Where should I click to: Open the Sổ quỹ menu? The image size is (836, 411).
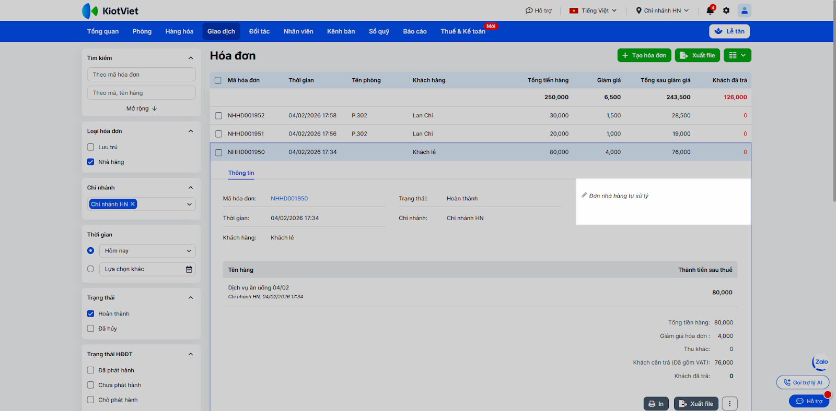coord(379,31)
